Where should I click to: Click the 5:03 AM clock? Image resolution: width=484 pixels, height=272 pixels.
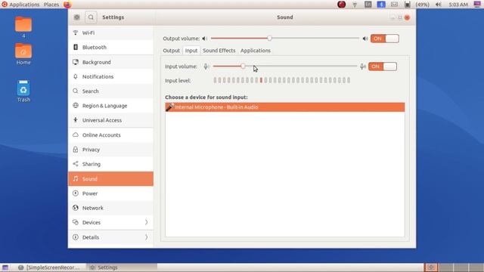point(458,5)
